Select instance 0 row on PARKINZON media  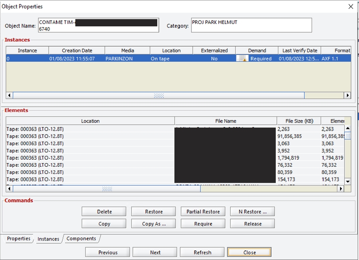(120, 59)
